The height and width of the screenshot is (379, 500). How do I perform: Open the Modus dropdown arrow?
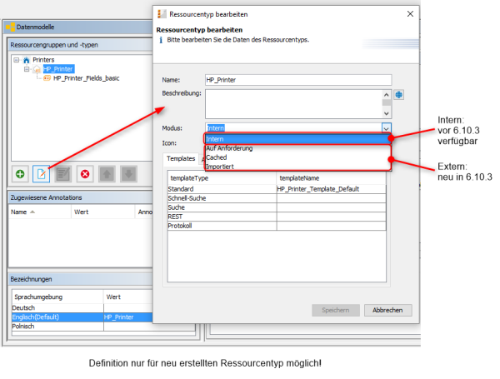386,128
